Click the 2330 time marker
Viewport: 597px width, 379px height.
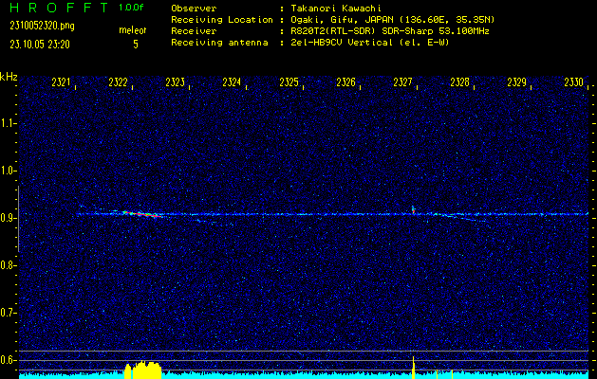pyautogui.click(x=573, y=83)
